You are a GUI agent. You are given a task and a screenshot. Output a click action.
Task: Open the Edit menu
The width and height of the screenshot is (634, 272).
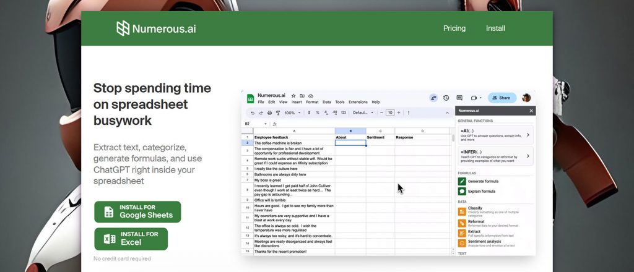coord(271,102)
